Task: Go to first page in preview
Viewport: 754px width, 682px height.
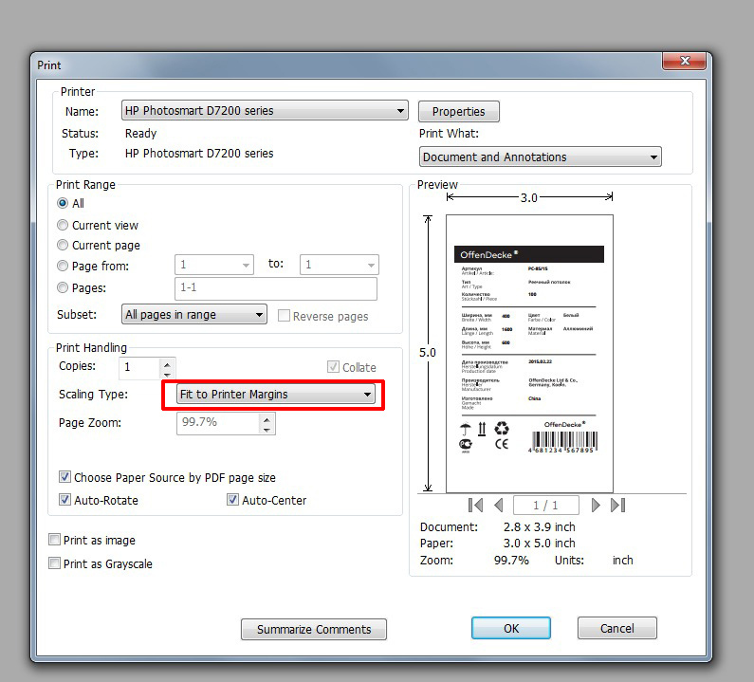Action: (476, 506)
